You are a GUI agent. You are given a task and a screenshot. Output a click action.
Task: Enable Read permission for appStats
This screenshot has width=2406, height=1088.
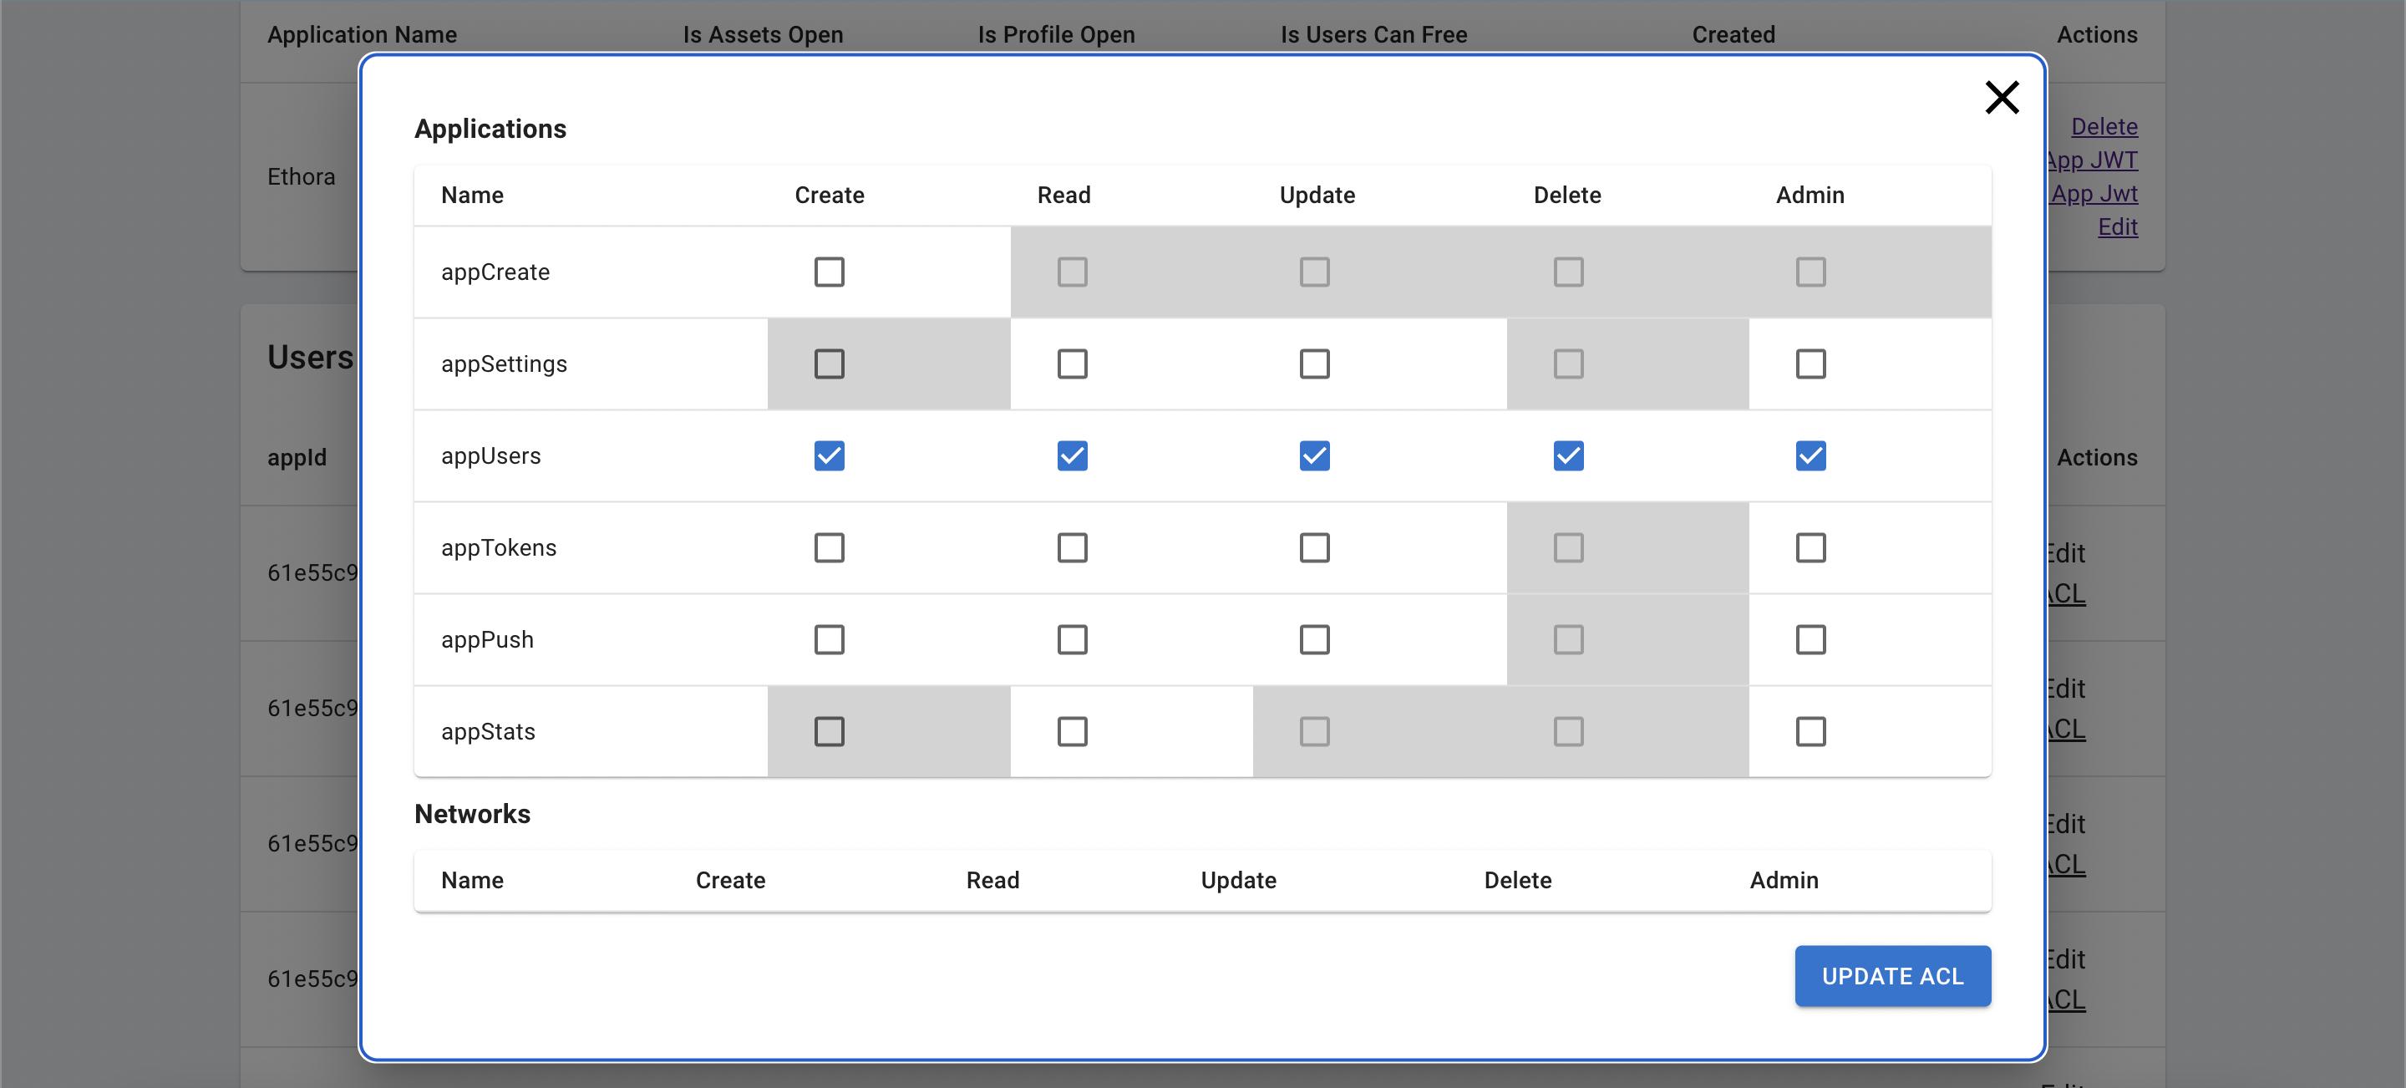coord(1071,731)
